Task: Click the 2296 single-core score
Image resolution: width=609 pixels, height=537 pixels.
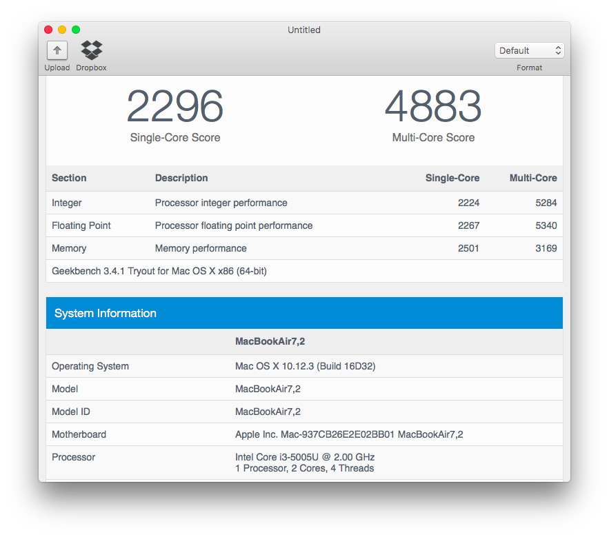Action: [x=174, y=106]
